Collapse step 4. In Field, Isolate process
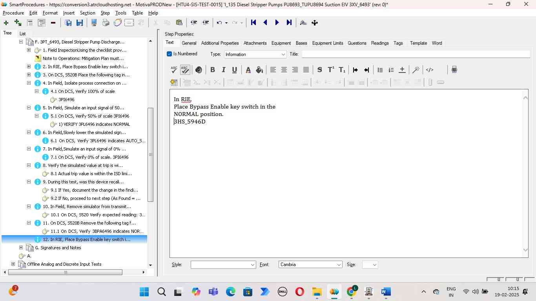Screen dimensions: 536x301 pyautogui.click(x=29, y=83)
